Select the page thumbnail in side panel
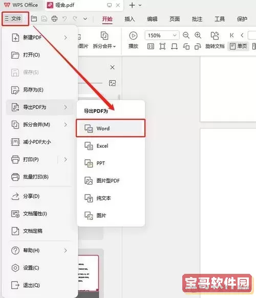This screenshot has height=298, width=256. pos(89,273)
